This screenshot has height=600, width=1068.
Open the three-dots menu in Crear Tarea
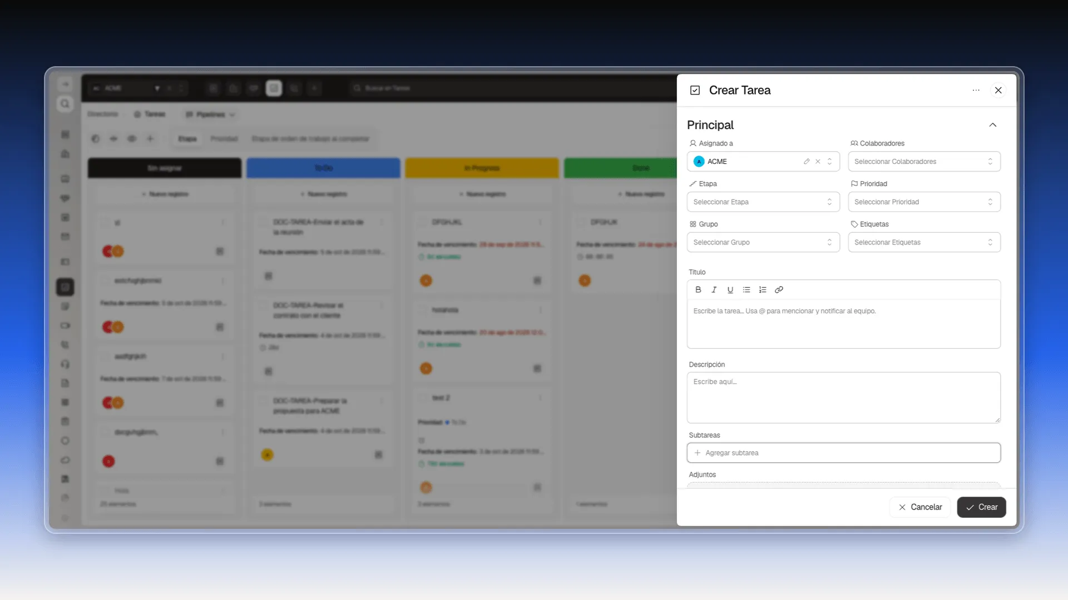976,90
